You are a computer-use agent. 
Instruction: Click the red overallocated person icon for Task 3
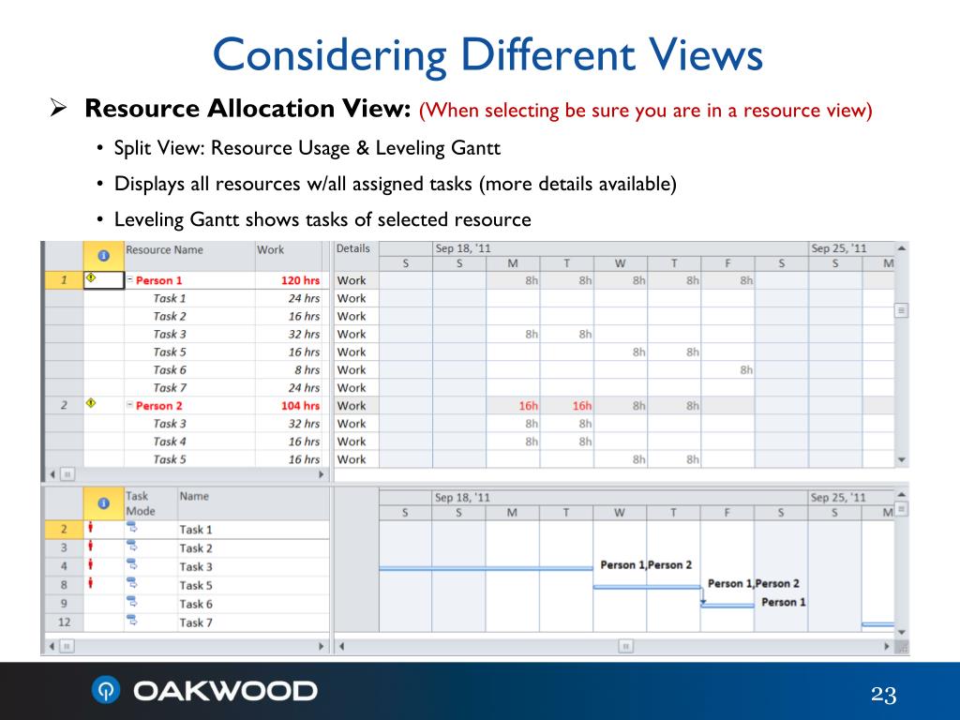click(91, 563)
